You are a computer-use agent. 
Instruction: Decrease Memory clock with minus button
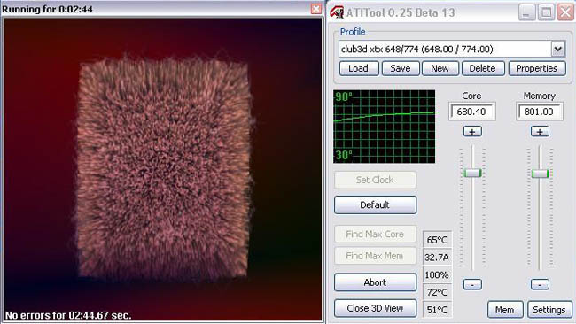pyautogui.click(x=540, y=284)
